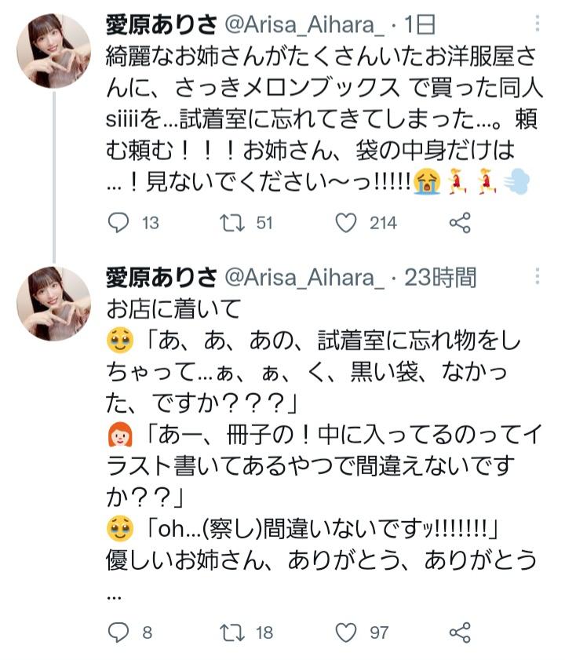The width and height of the screenshot is (565, 660).
Task: Retweet the first tweet with 51 retweets
Action: point(231,224)
